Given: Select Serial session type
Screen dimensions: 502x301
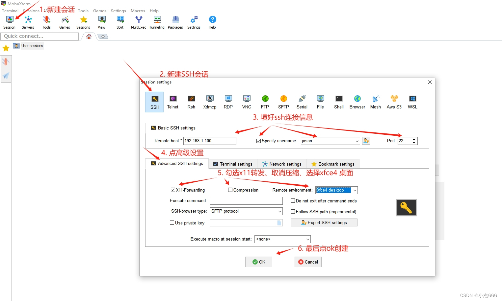Looking at the screenshot, I should pos(302,102).
